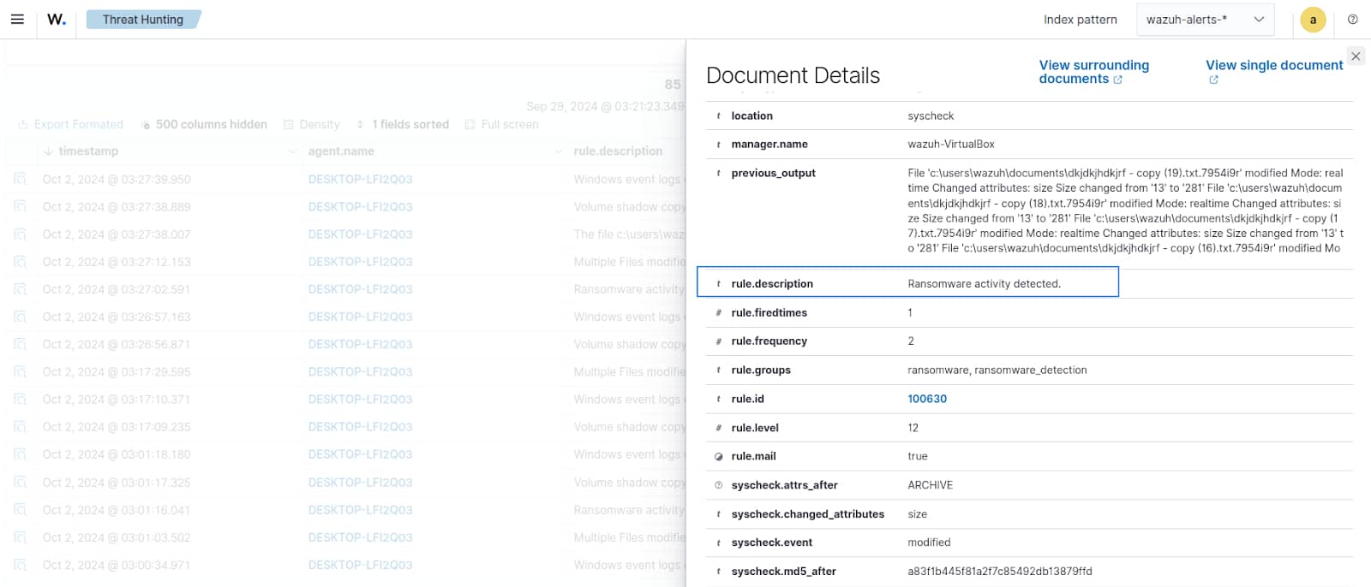Inspect the 03:01:16.041 alert row icon
1371x587 pixels.
pyautogui.click(x=21, y=510)
